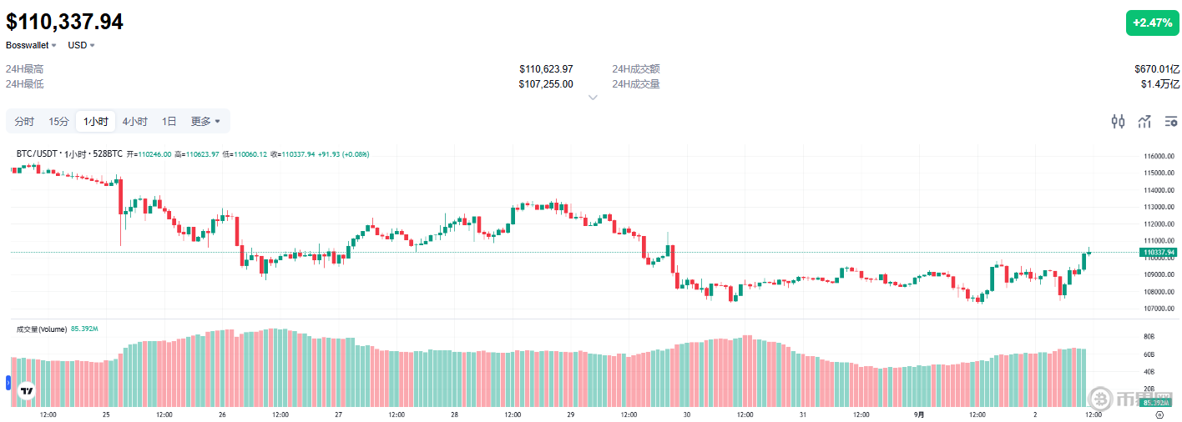Switch to the 分时 timeframe tab
Image resolution: width=1182 pixels, height=422 pixels.
[24, 122]
